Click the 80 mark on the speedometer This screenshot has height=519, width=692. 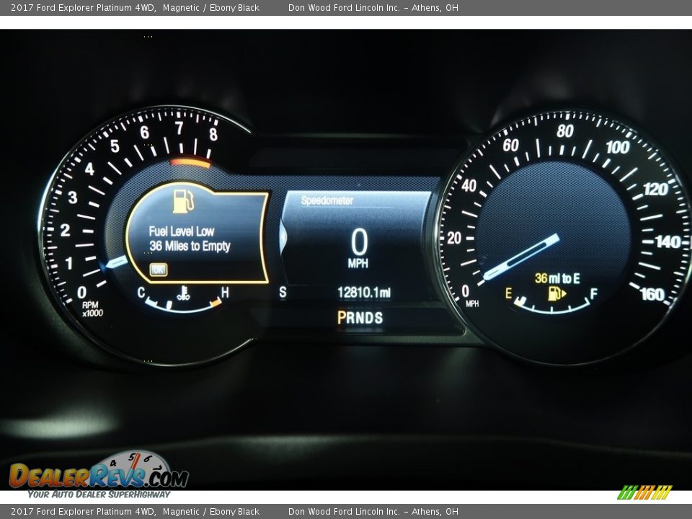point(564,131)
